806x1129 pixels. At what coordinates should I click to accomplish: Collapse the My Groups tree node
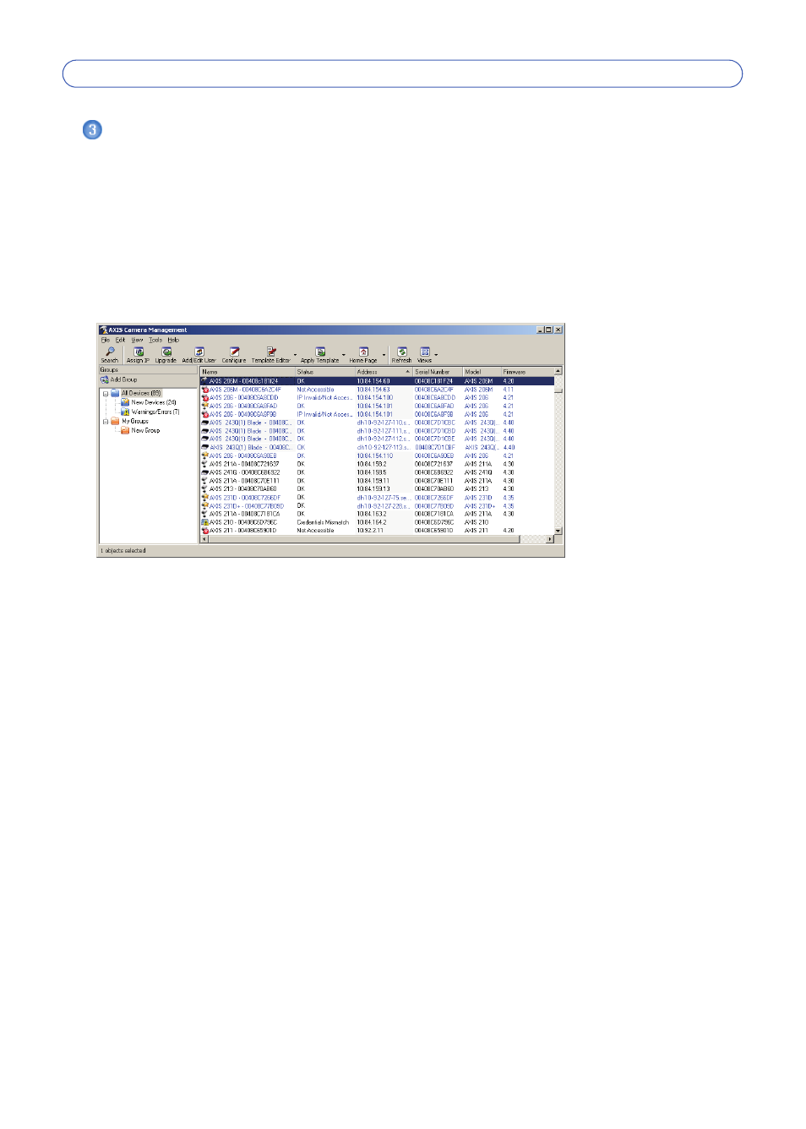pyautogui.click(x=106, y=422)
